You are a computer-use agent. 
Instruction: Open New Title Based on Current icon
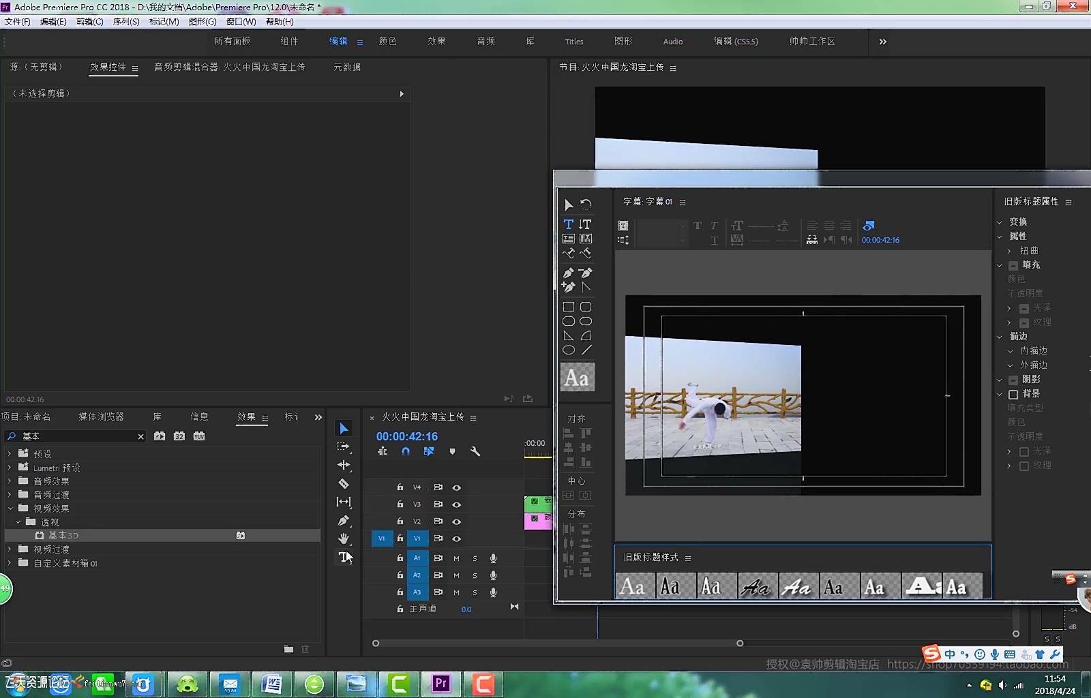pyautogui.click(x=623, y=226)
